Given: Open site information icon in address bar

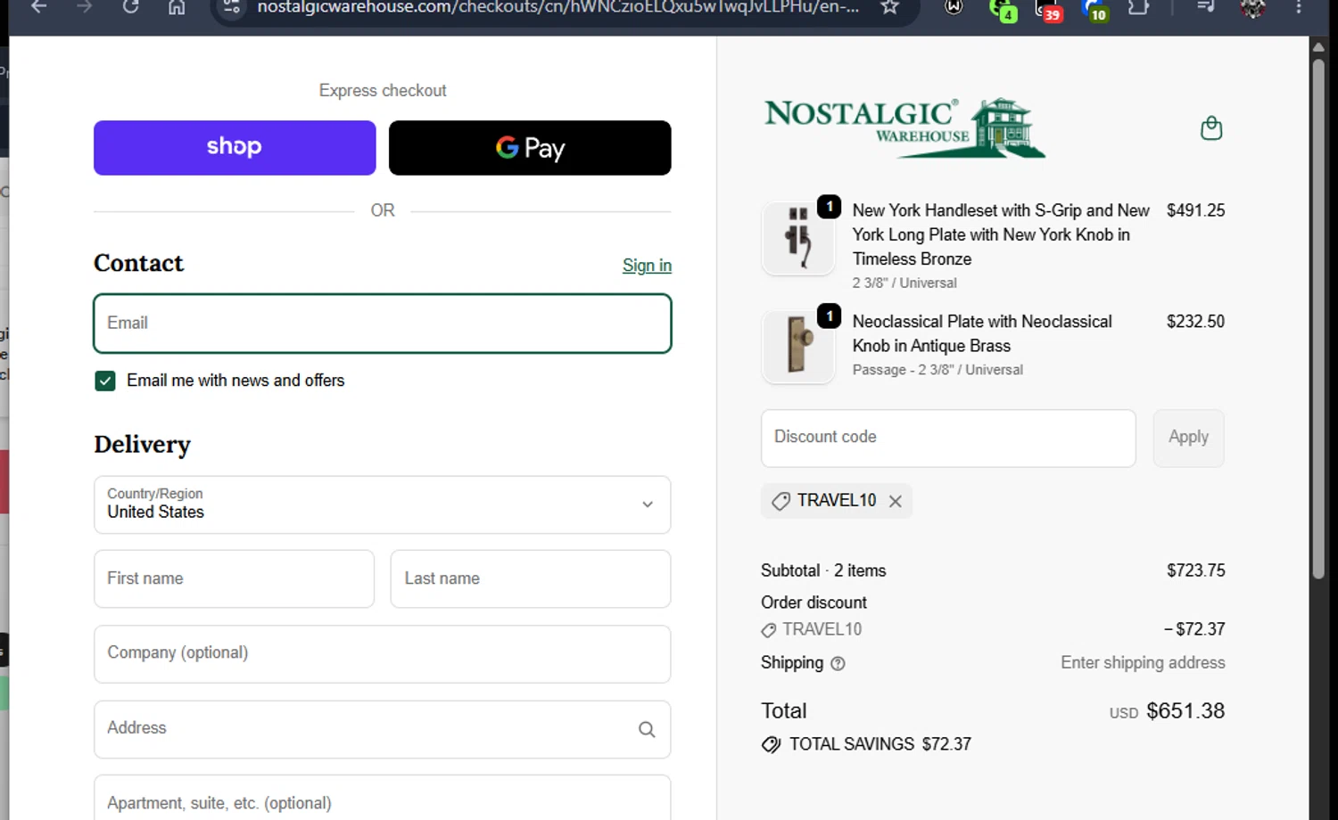Looking at the screenshot, I should [232, 7].
